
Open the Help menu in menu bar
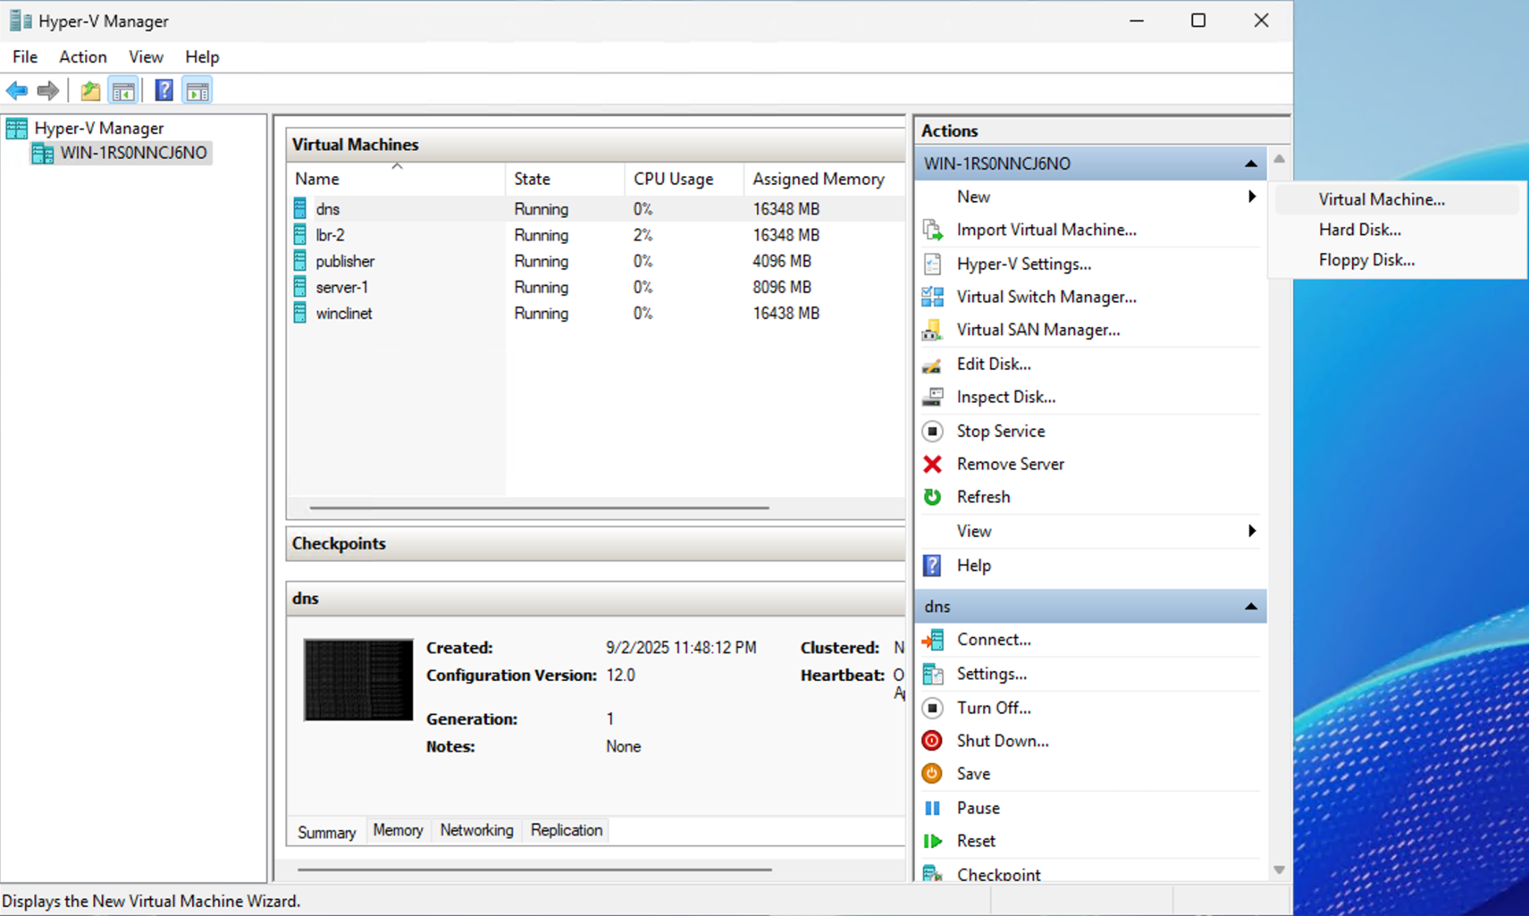[202, 57]
